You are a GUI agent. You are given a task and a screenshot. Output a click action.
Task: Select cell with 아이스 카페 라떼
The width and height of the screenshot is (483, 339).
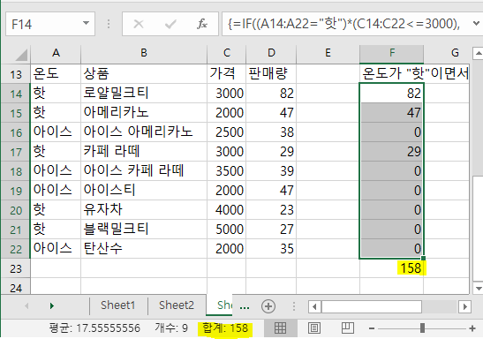[144, 171]
